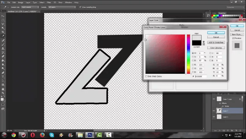Change screen mode icon in toolbox
Viewport: 246px width, 139px height.
point(3,109)
